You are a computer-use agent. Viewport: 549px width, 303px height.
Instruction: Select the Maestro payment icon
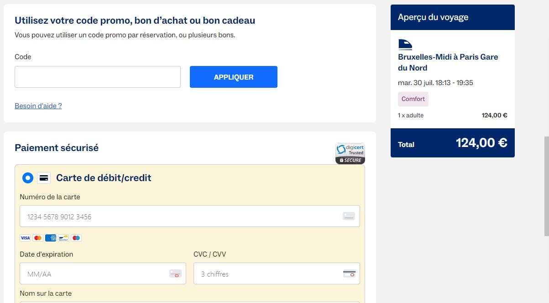click(x=76, y=238)
